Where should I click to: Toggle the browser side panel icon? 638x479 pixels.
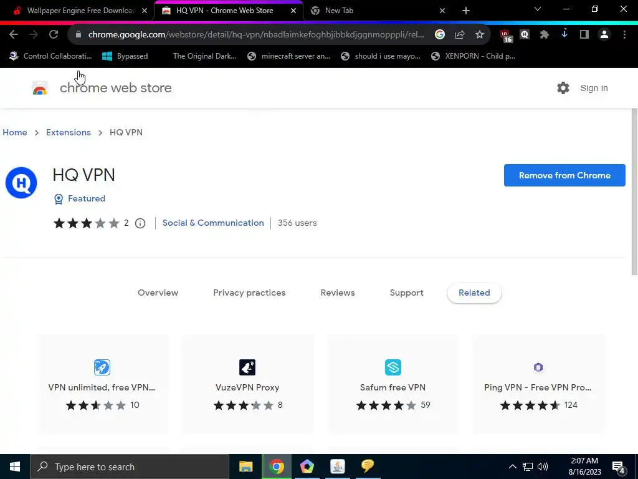coord(584,35)
